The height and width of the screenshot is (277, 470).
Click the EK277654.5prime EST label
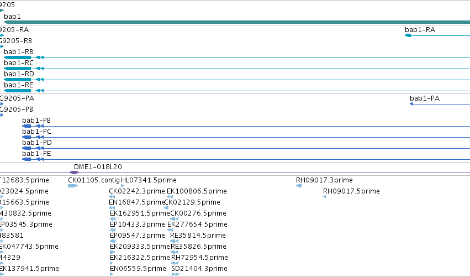tap(197, 225)
